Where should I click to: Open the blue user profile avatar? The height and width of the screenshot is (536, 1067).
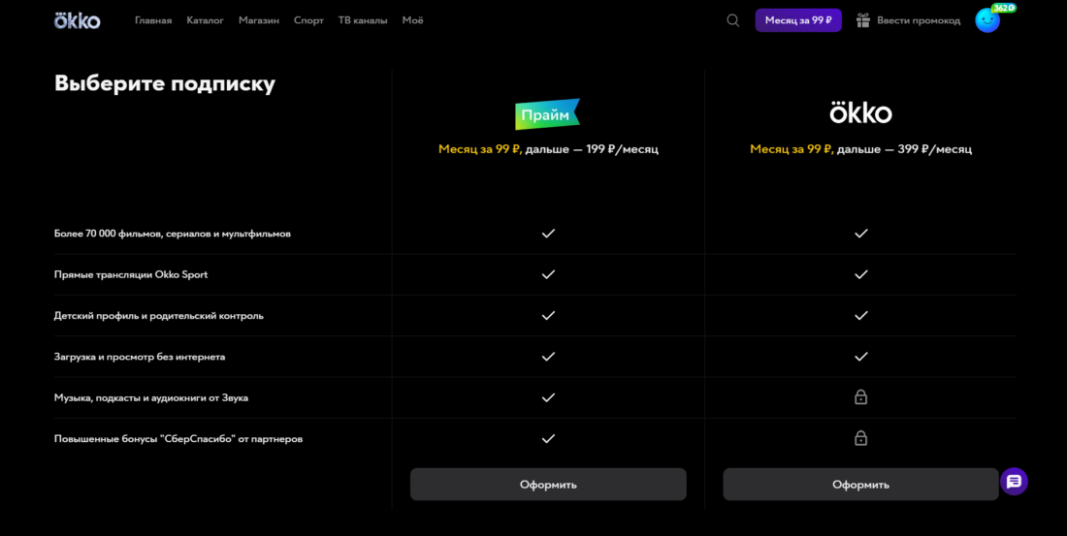(987, 20)
